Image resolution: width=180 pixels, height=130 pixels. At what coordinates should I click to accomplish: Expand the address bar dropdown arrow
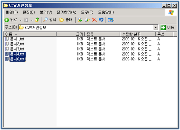click(156, 28)
